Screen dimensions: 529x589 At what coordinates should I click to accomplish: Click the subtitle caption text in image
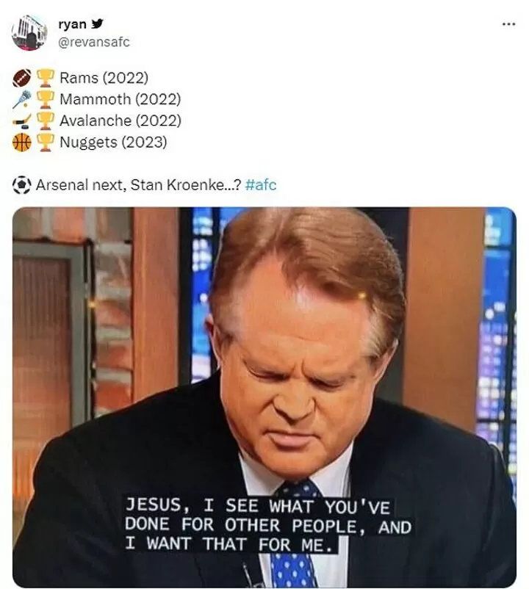(268, 524)
